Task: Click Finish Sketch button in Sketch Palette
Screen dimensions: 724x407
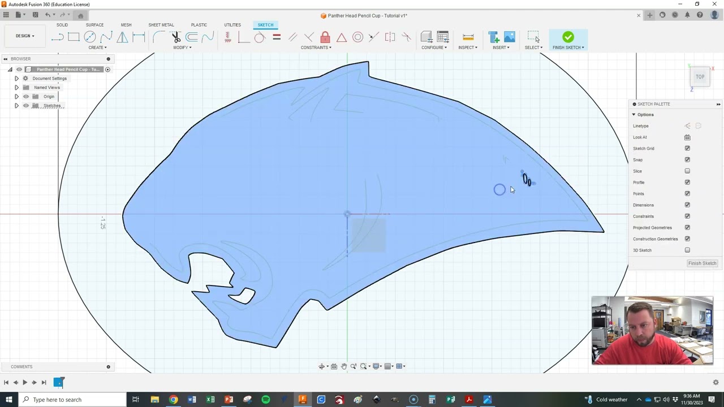Action: click(x=702, y=263)
